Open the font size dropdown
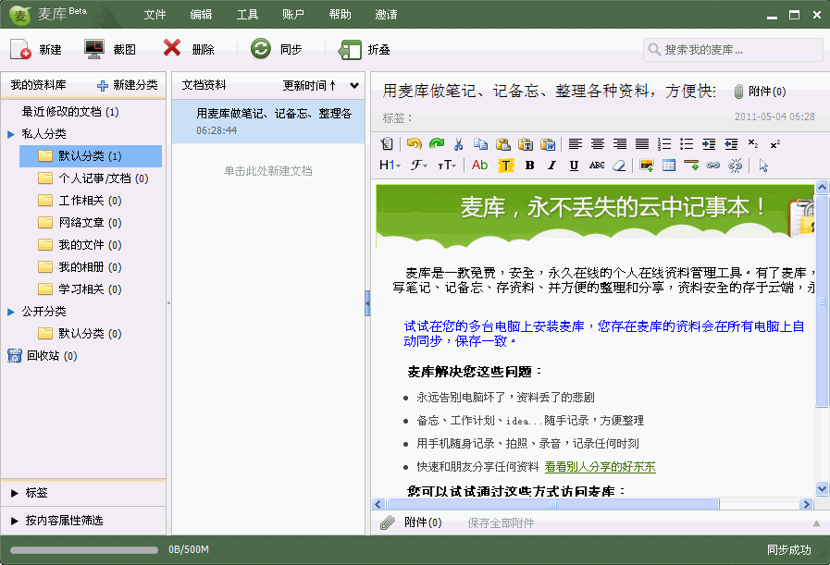 coord(447,166)
